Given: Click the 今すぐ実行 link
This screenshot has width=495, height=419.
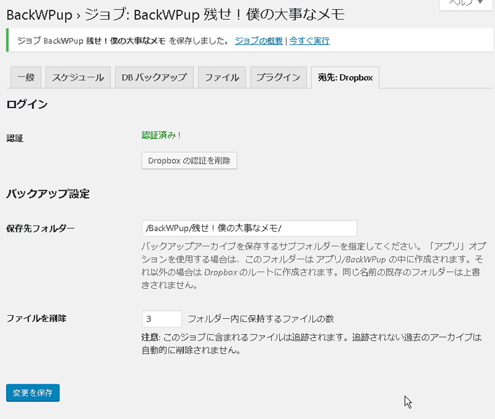Looking at the screenshot, I should 309,41.
